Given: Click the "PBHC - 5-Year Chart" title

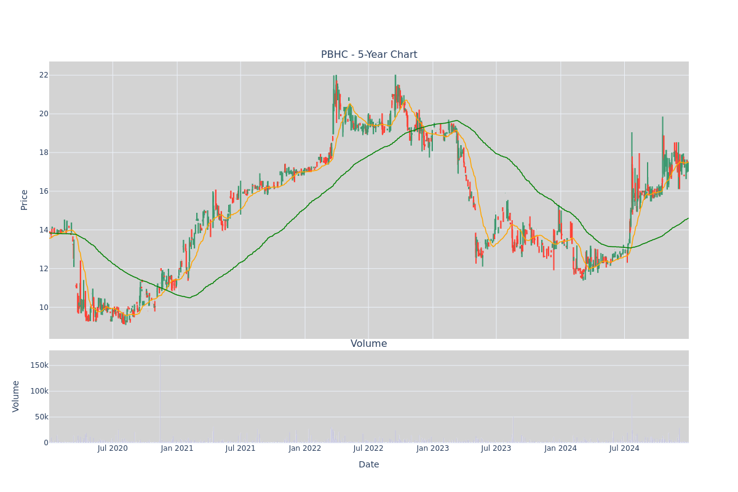Looking at the screenshot, I should [x=369, y=55].
